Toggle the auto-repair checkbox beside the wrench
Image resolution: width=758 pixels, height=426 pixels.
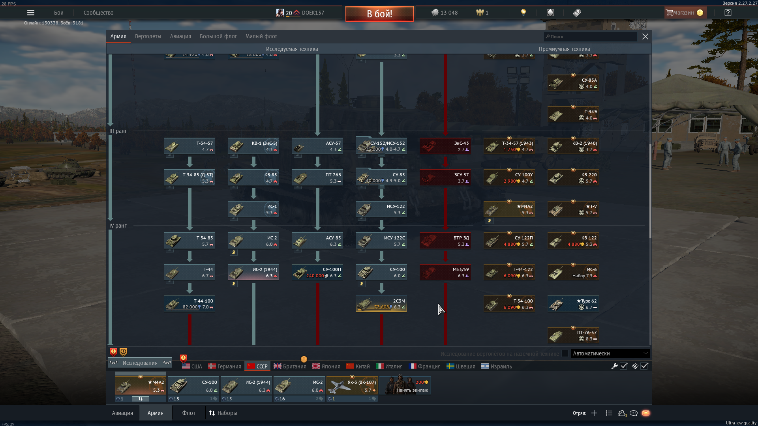click(x=624, y=366)
